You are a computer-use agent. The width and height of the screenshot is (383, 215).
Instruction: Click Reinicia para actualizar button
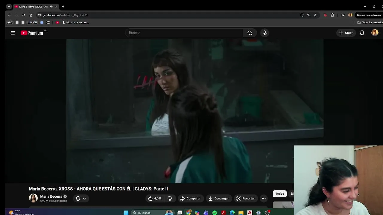(369, 15)
